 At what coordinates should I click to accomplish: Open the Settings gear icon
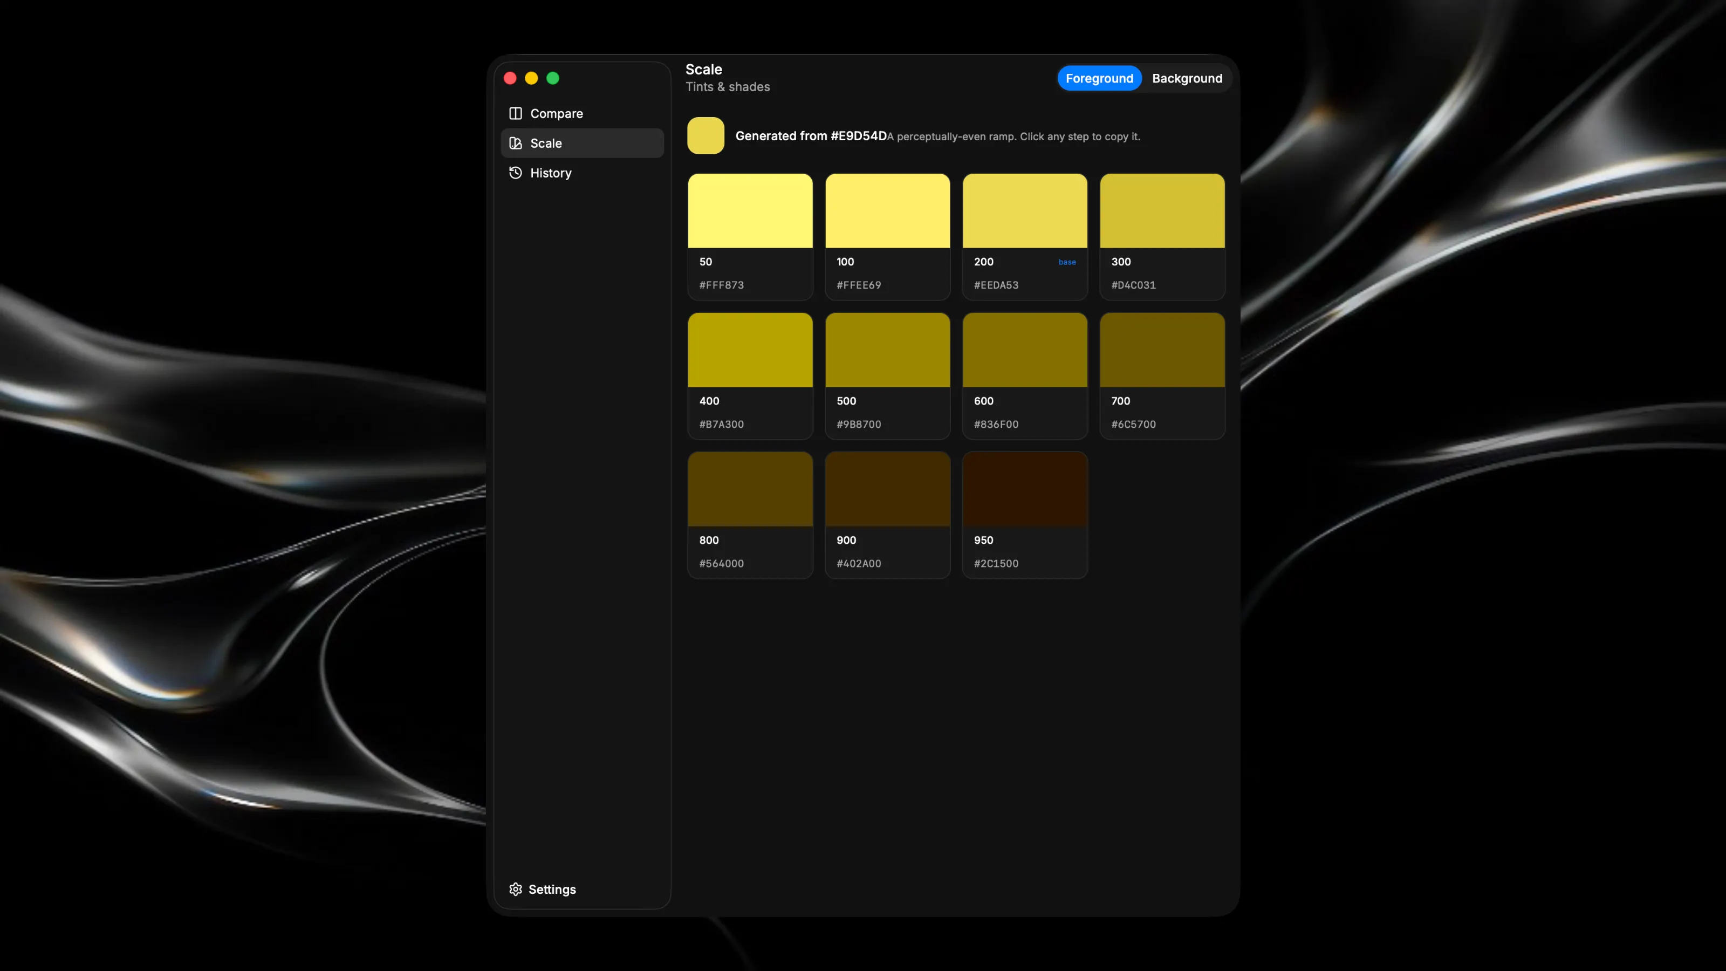pyautogui.click(x=515, y=889)
